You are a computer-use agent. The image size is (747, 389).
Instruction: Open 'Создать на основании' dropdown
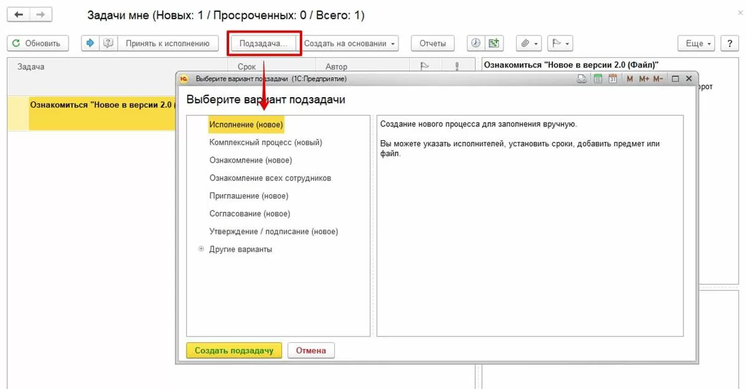pyautogui.click(x=350, y=43)
